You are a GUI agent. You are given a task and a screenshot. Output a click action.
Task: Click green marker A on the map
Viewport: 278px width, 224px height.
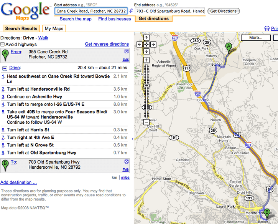[x=229, y=47]
